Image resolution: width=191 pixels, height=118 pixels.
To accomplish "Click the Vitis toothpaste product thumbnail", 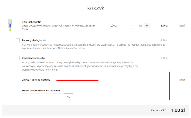I will [10, 25].
